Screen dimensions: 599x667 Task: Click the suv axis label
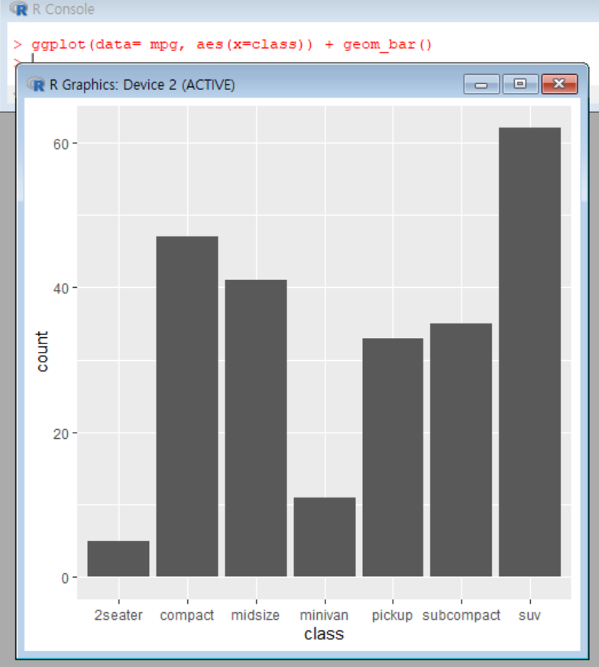[529, 616]
